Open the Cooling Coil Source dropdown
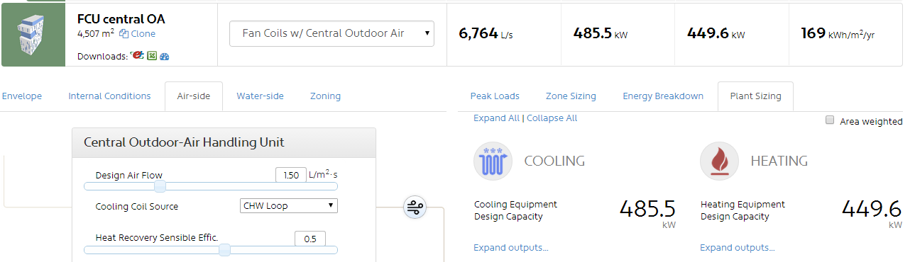This screenshot has width=915, height=262. click(x=288, y=206)
